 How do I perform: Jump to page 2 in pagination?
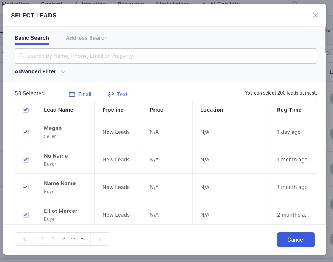(x=53, y=239)
